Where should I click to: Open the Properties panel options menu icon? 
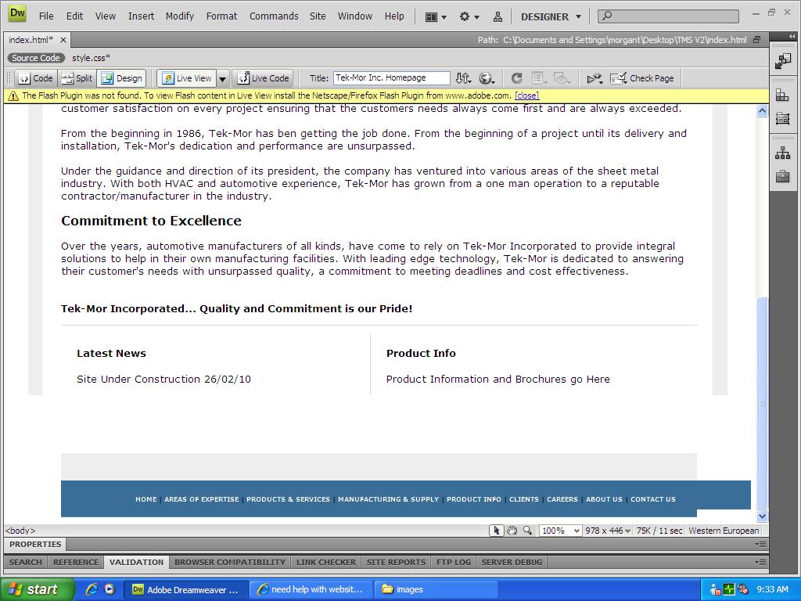(760, 545)
